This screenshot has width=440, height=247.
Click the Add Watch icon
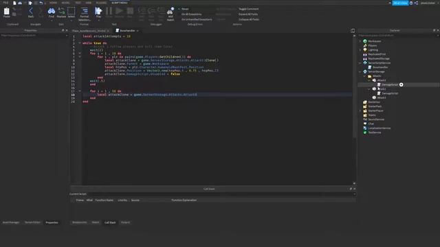[x=170, y=11]
